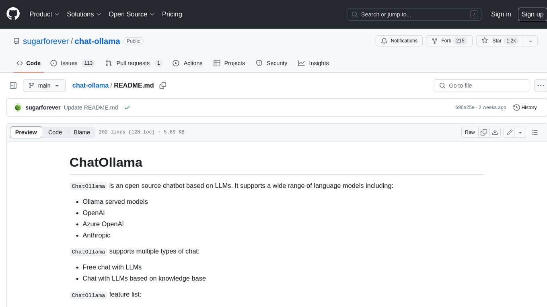Expand the file tree side panel
This screenshot has height=307, width=547.
[x=13, y=86]
